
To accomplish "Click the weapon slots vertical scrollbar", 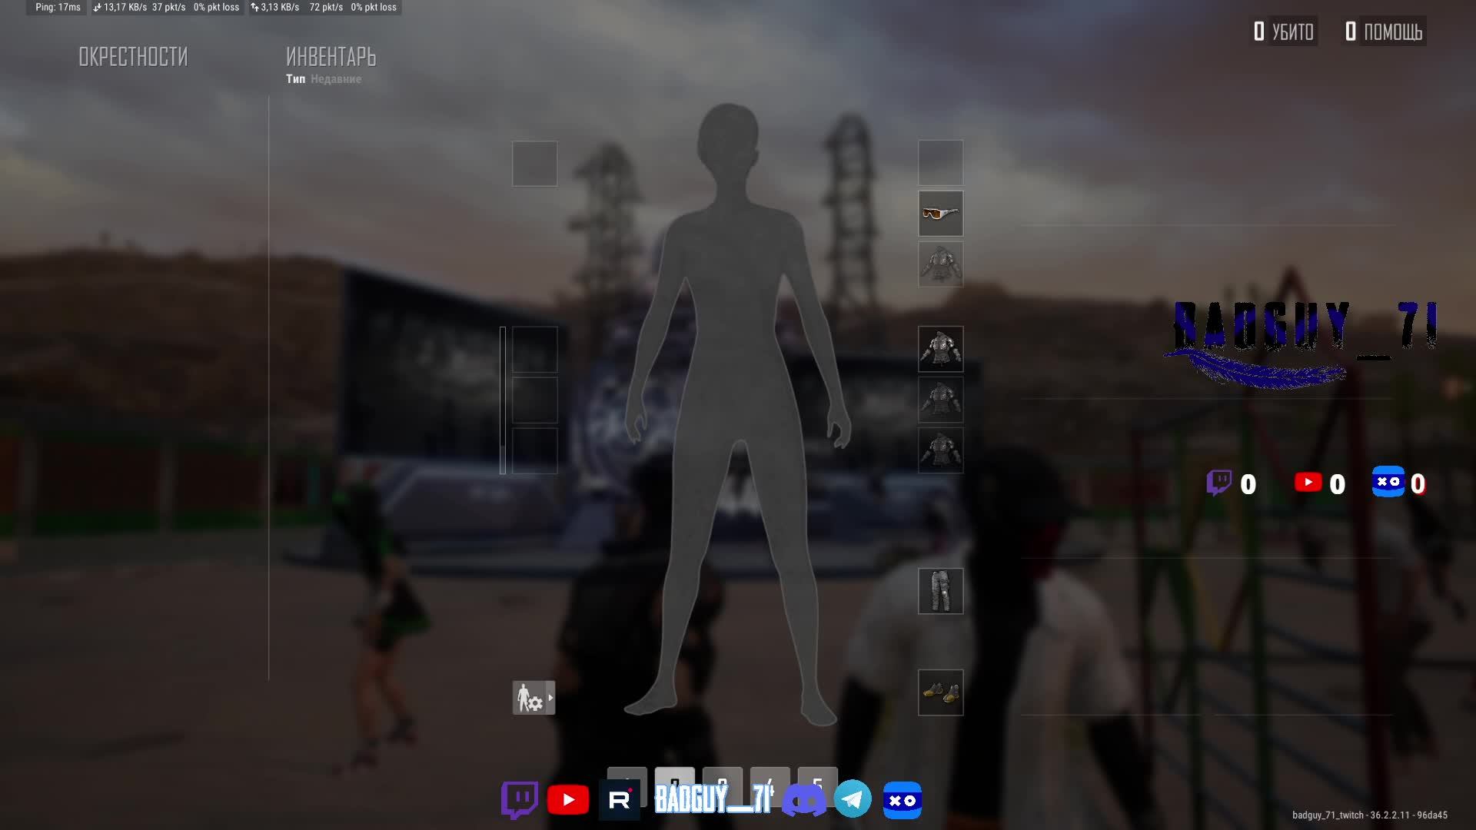I will 503,400.
